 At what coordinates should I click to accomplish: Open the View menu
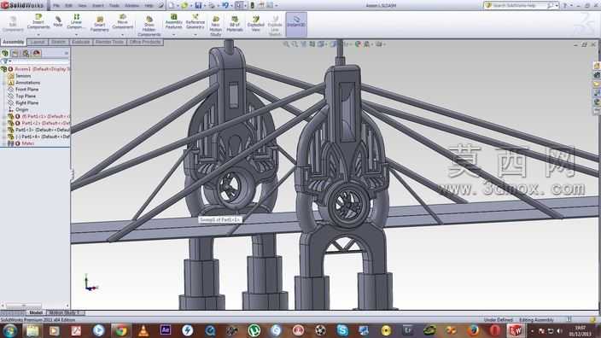click(82, 5)
